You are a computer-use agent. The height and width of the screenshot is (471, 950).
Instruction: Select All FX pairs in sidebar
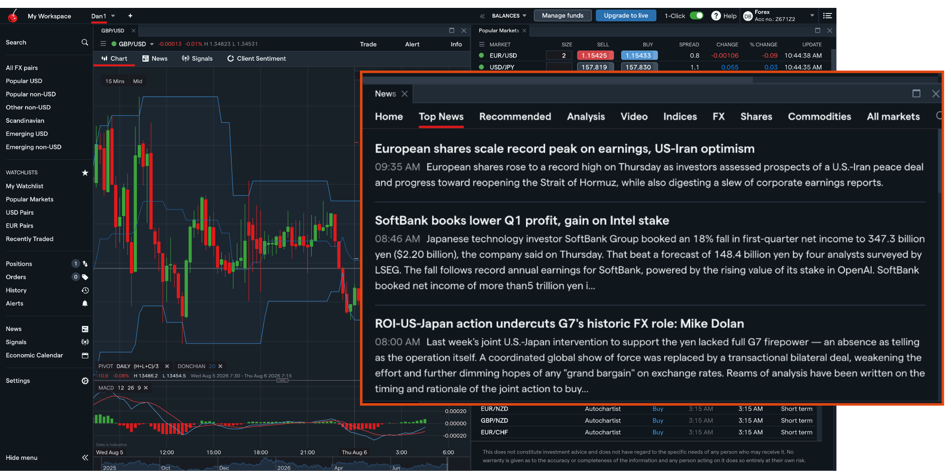22,68
